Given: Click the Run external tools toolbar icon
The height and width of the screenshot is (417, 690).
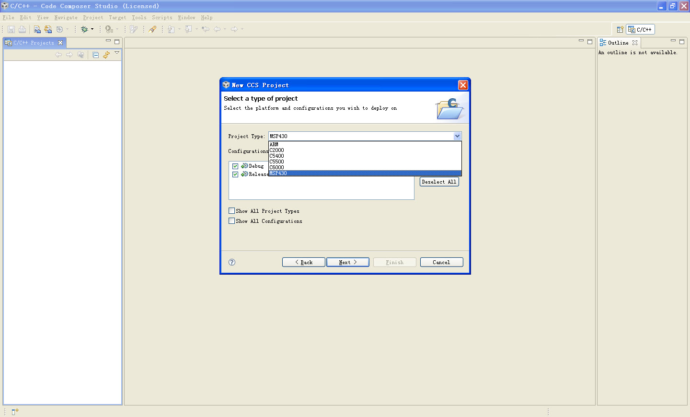Looking at the screenshot, I should [109, 29].
